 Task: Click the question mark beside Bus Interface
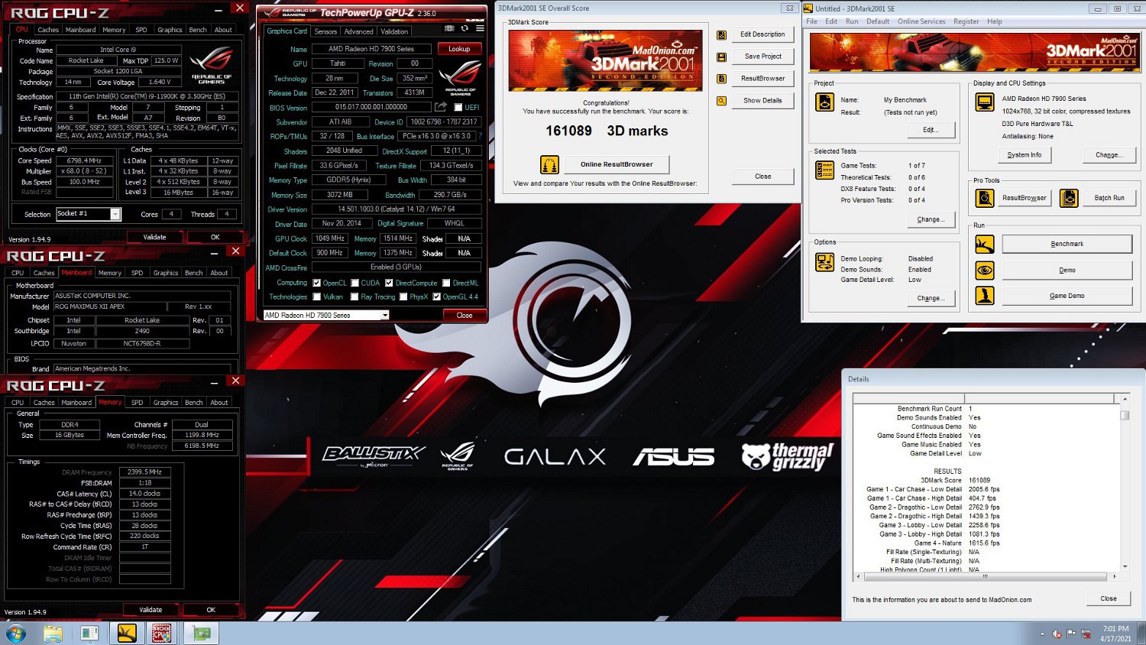[480, 136]
